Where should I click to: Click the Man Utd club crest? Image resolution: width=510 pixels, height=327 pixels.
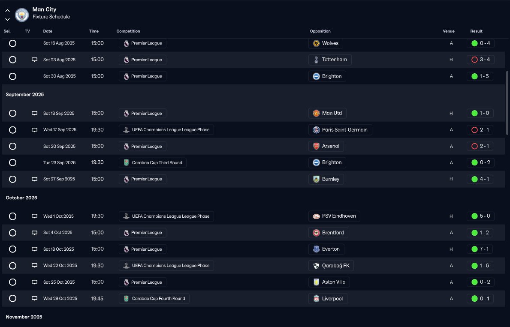(x=316, y=113)
